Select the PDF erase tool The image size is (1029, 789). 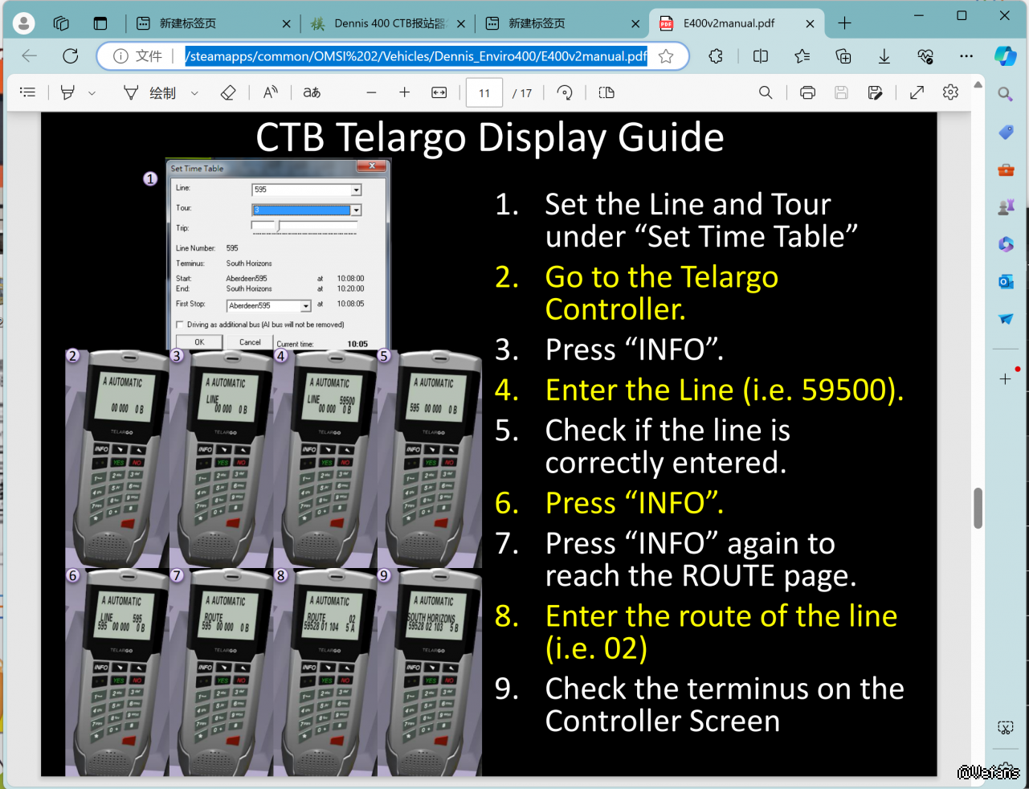(228, 92)
